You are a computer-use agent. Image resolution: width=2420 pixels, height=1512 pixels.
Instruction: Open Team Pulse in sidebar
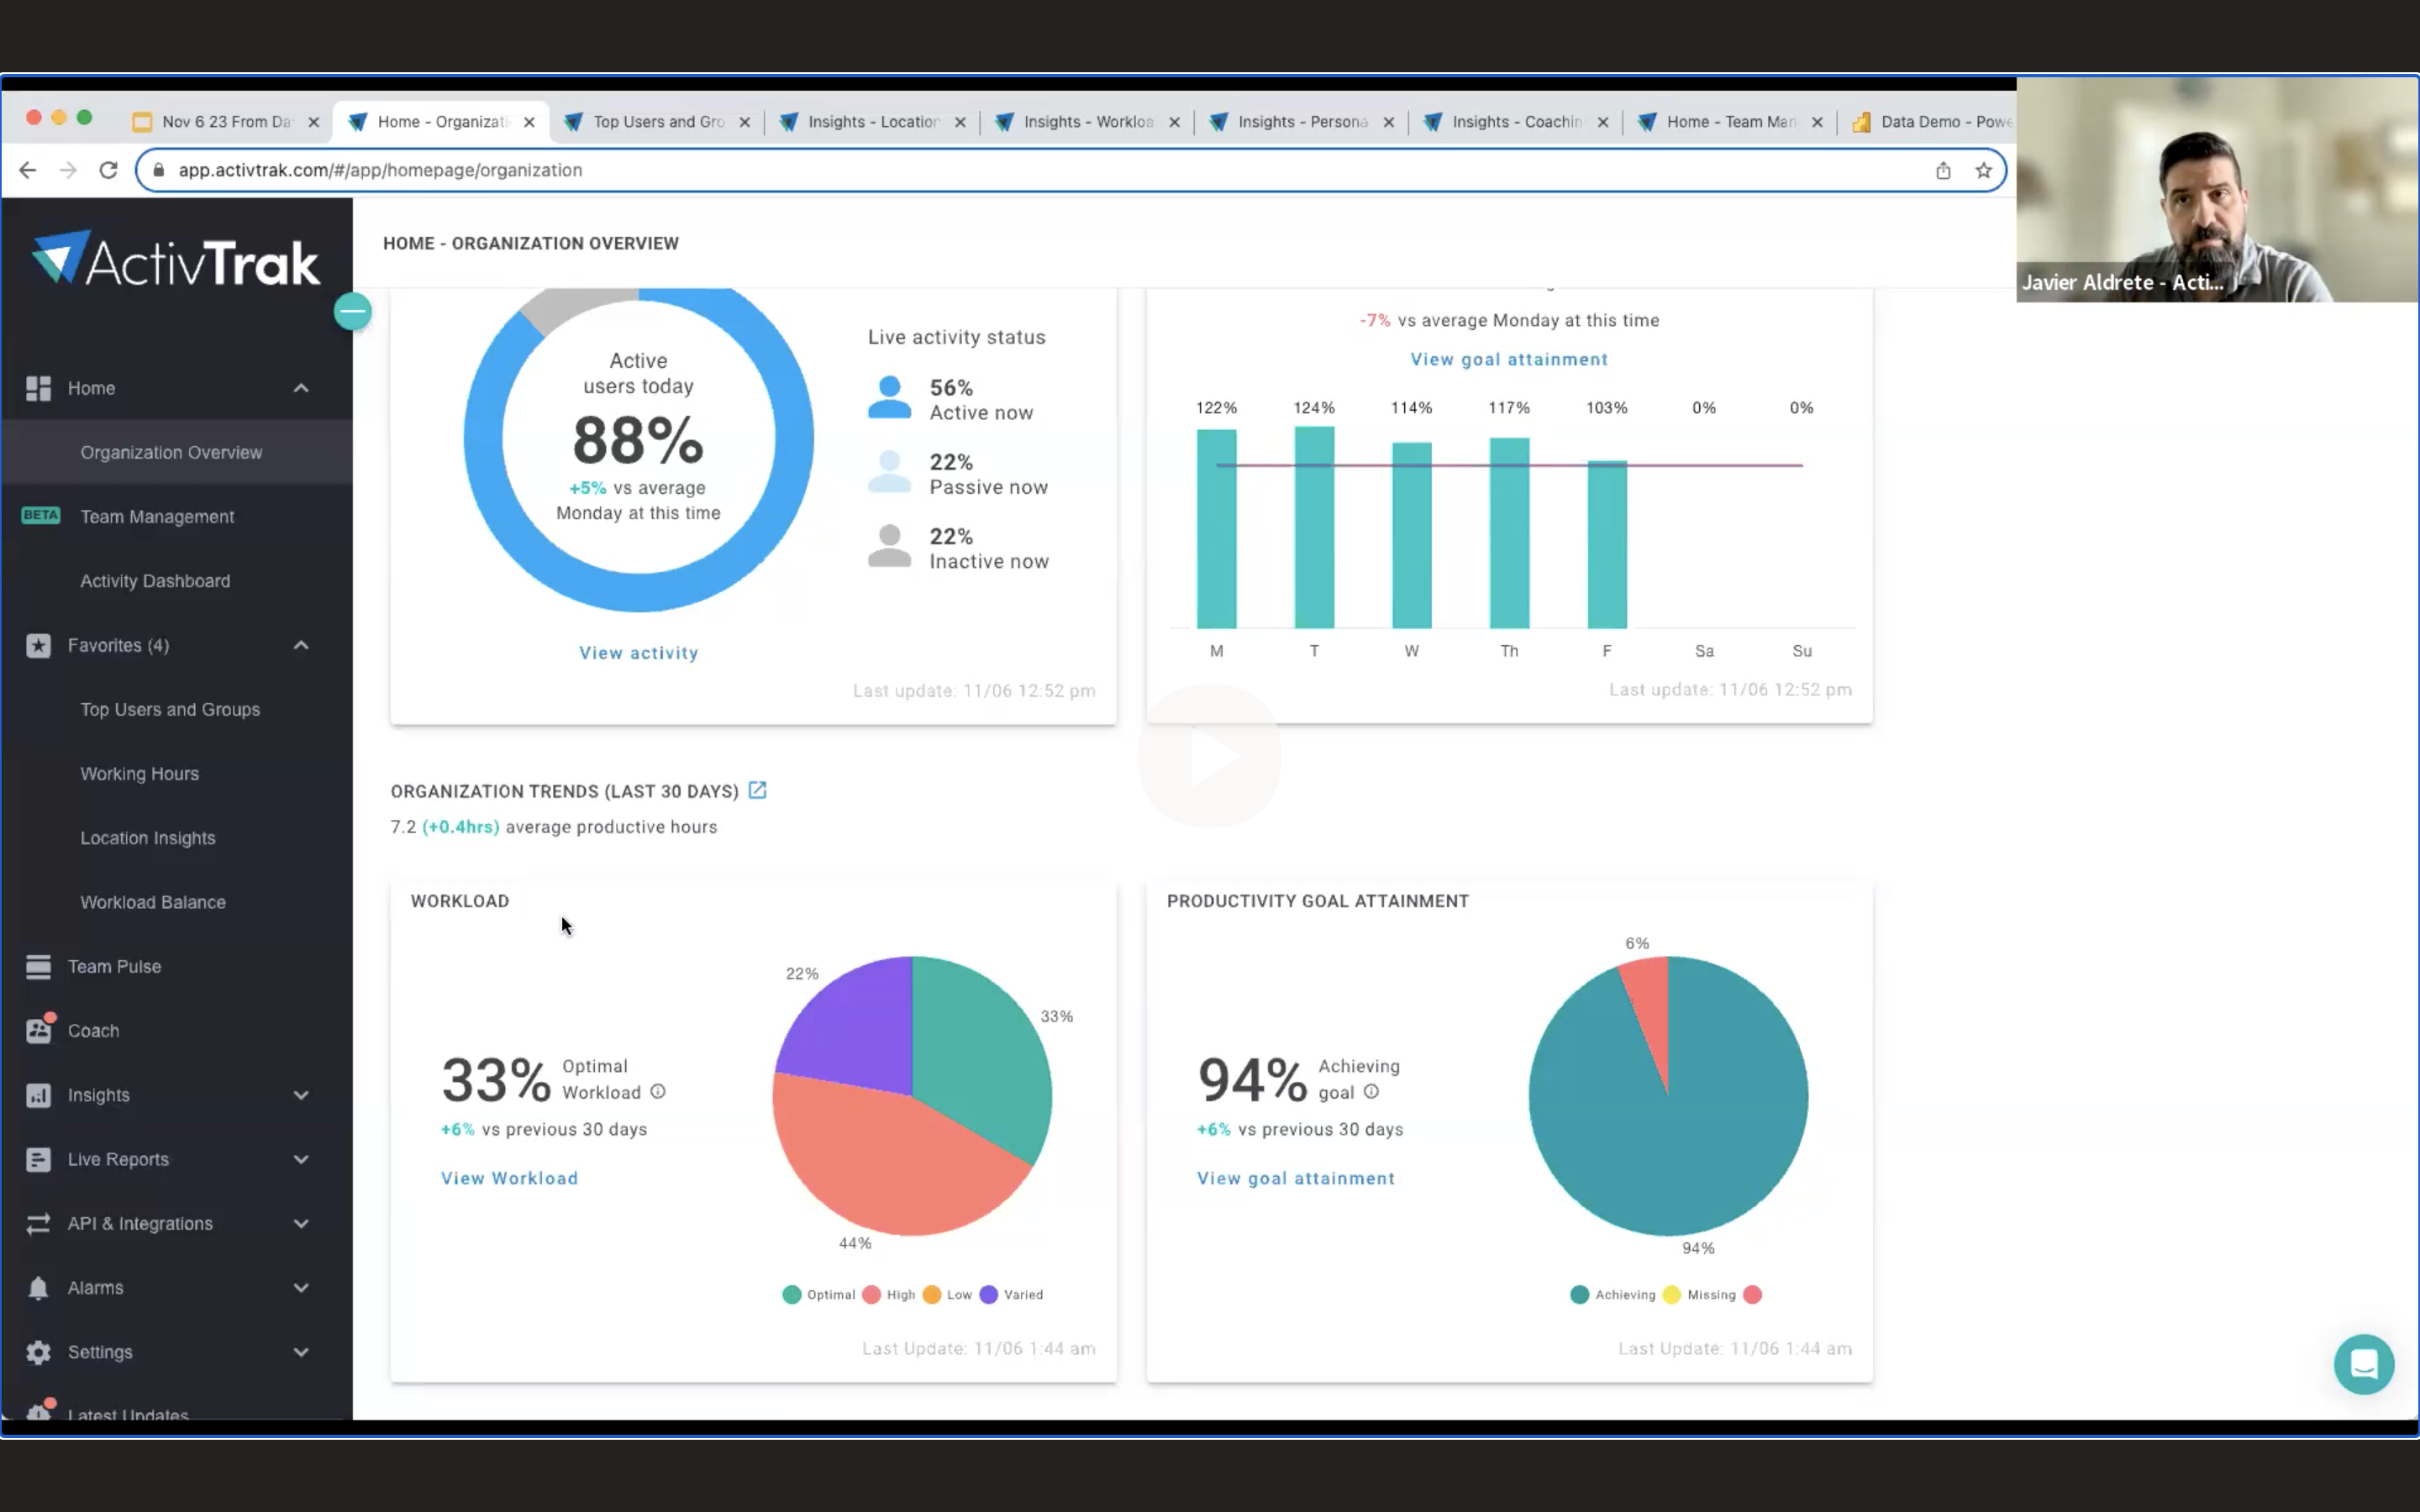[114, 966]
